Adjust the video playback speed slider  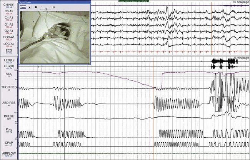coord(45,7)
